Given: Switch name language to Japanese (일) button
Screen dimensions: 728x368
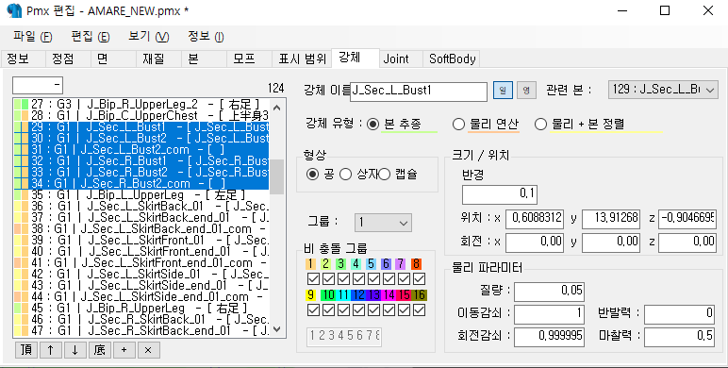Looking at the screenshot, I should pos(503,91).
